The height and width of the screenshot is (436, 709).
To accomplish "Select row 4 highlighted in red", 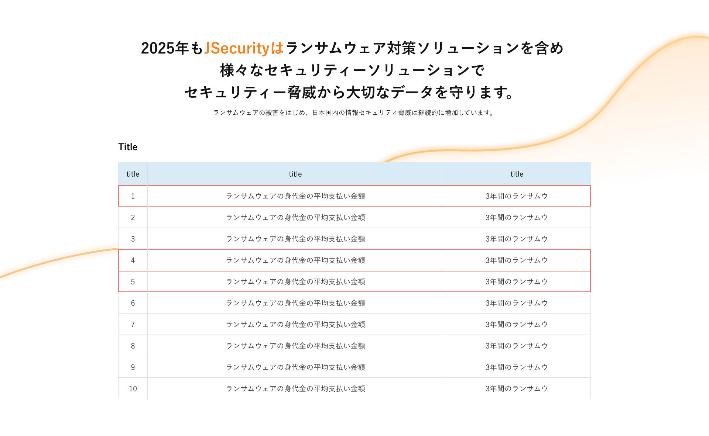I will (x=354, y=260).
